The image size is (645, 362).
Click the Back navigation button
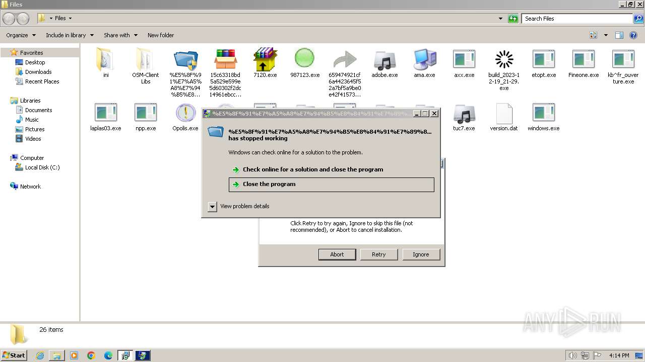[x=9, y=19]
